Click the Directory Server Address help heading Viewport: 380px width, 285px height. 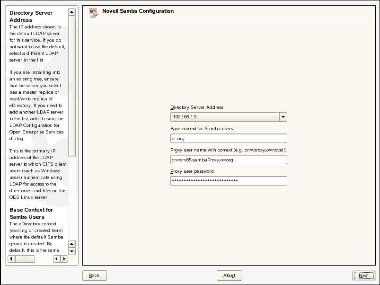(31, 16)
